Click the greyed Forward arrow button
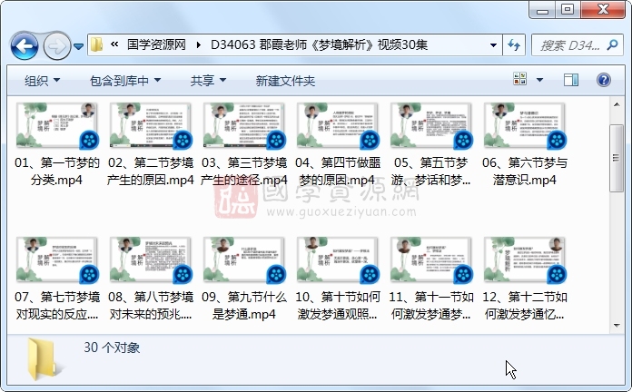This screenshot has height=392, width=632. point(57,46)
